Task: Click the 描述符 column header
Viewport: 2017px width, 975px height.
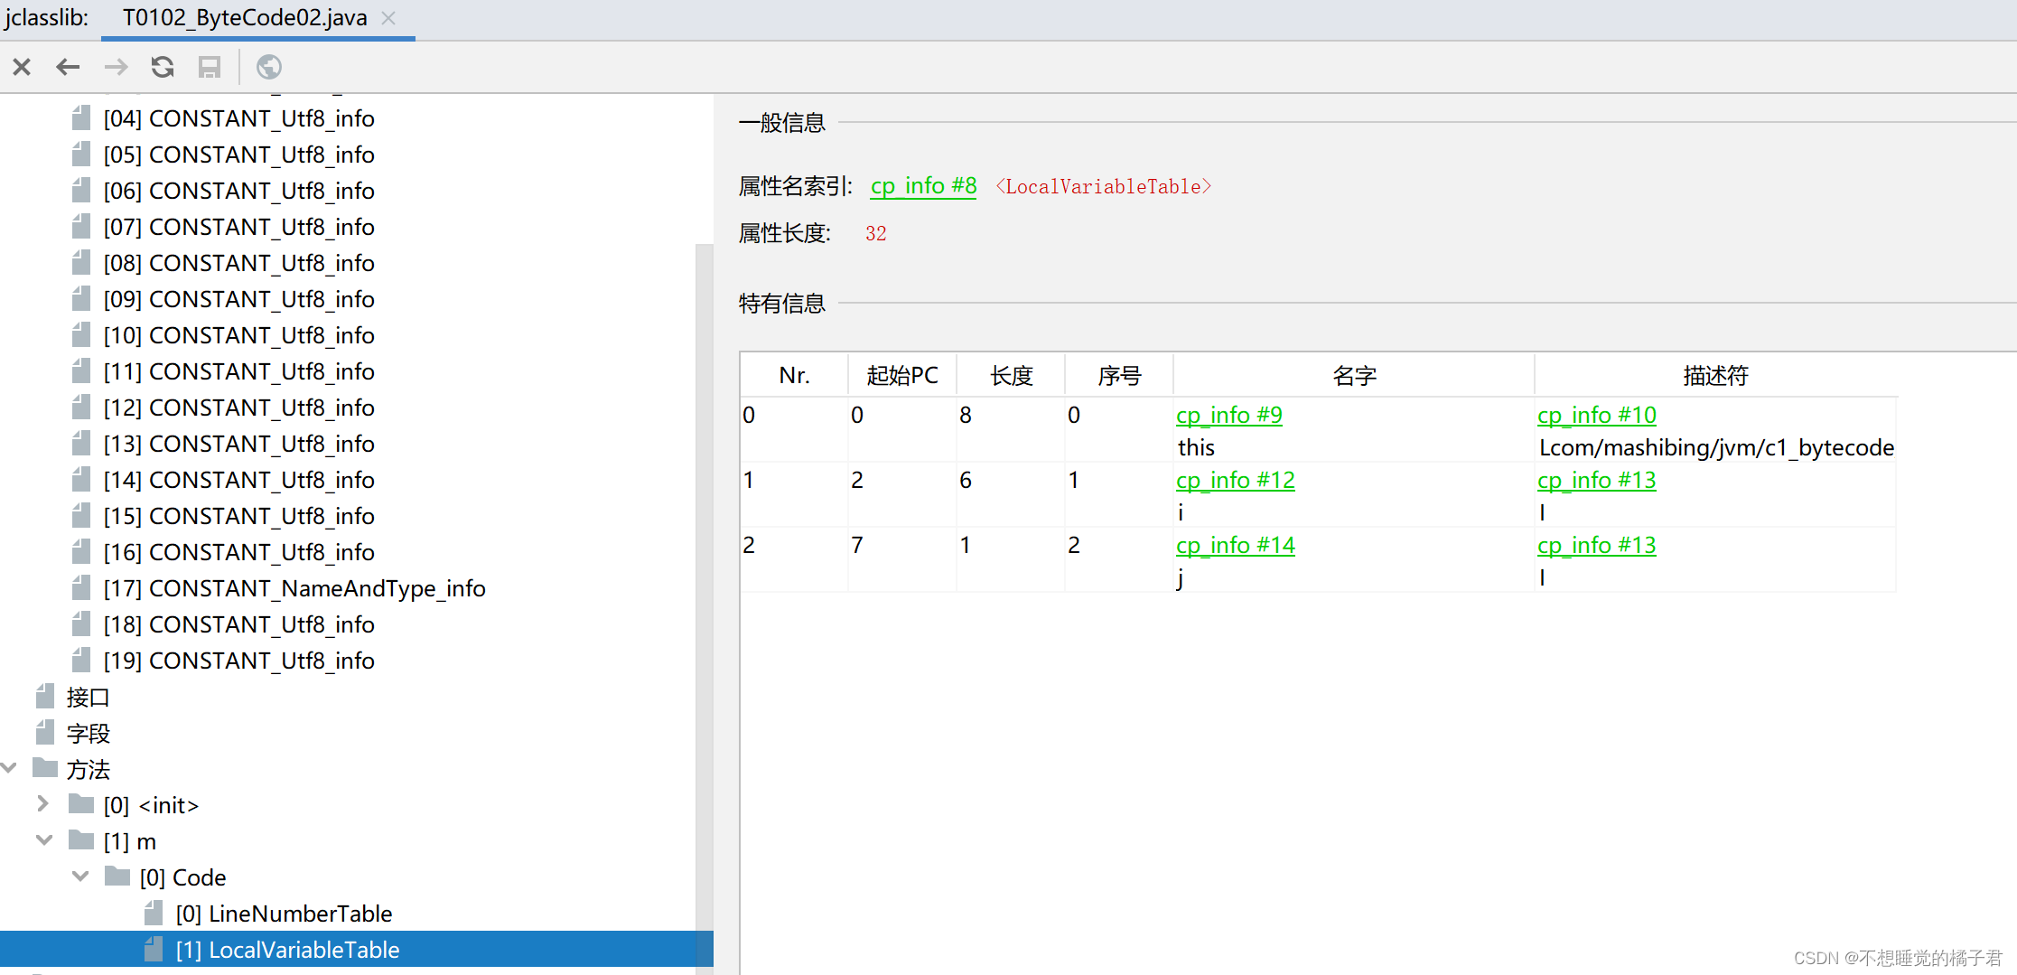Action: point(1715,375)
